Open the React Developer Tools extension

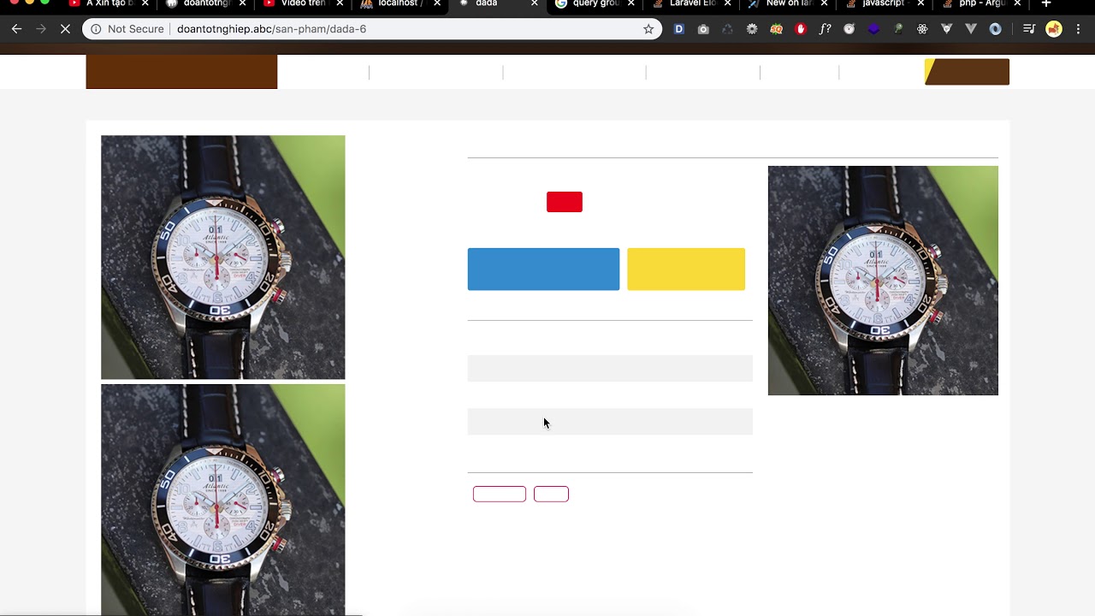point(922,29)
